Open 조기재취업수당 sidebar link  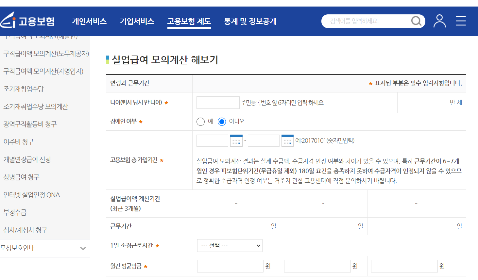click(x=24, y=89)
